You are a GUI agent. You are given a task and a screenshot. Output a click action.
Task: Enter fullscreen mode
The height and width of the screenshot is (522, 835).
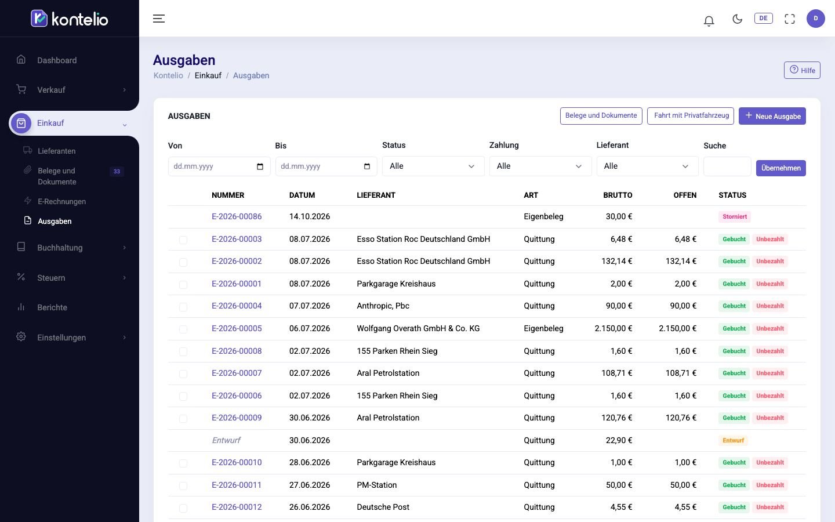click(x=790, y=19)
